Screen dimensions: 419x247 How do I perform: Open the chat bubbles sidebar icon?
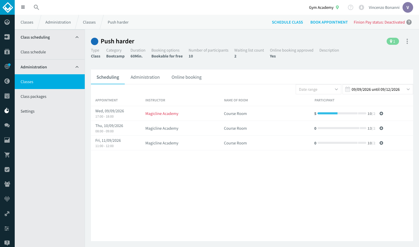(7, 125)
